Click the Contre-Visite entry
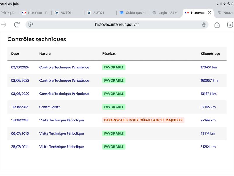234x176 pixels. [50, 107]
